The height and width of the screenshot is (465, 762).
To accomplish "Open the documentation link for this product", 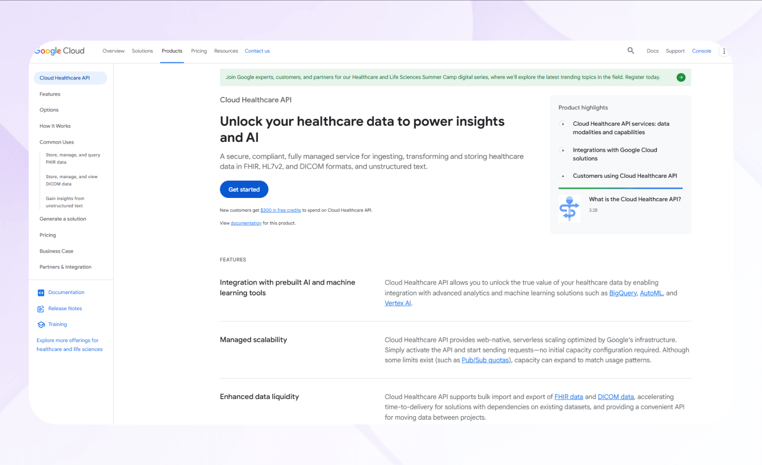I will coord(246,223).
